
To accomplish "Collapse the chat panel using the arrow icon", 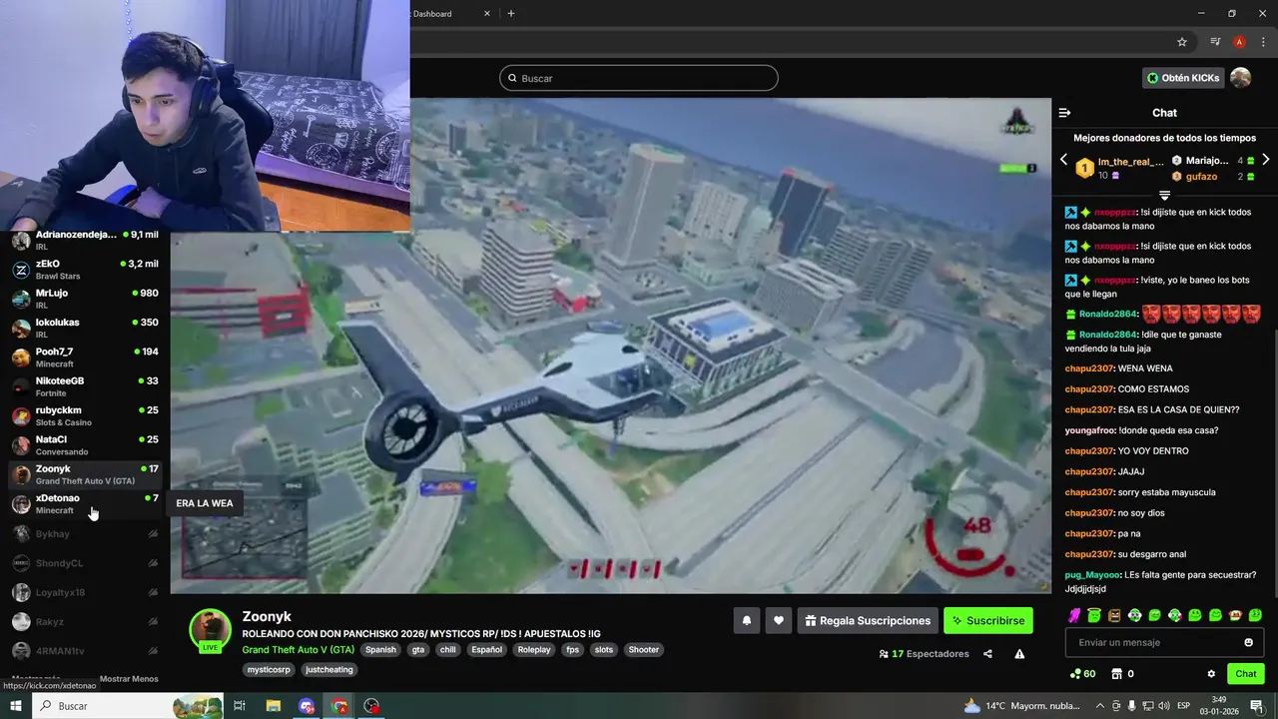I will [x=1064, y=113].
